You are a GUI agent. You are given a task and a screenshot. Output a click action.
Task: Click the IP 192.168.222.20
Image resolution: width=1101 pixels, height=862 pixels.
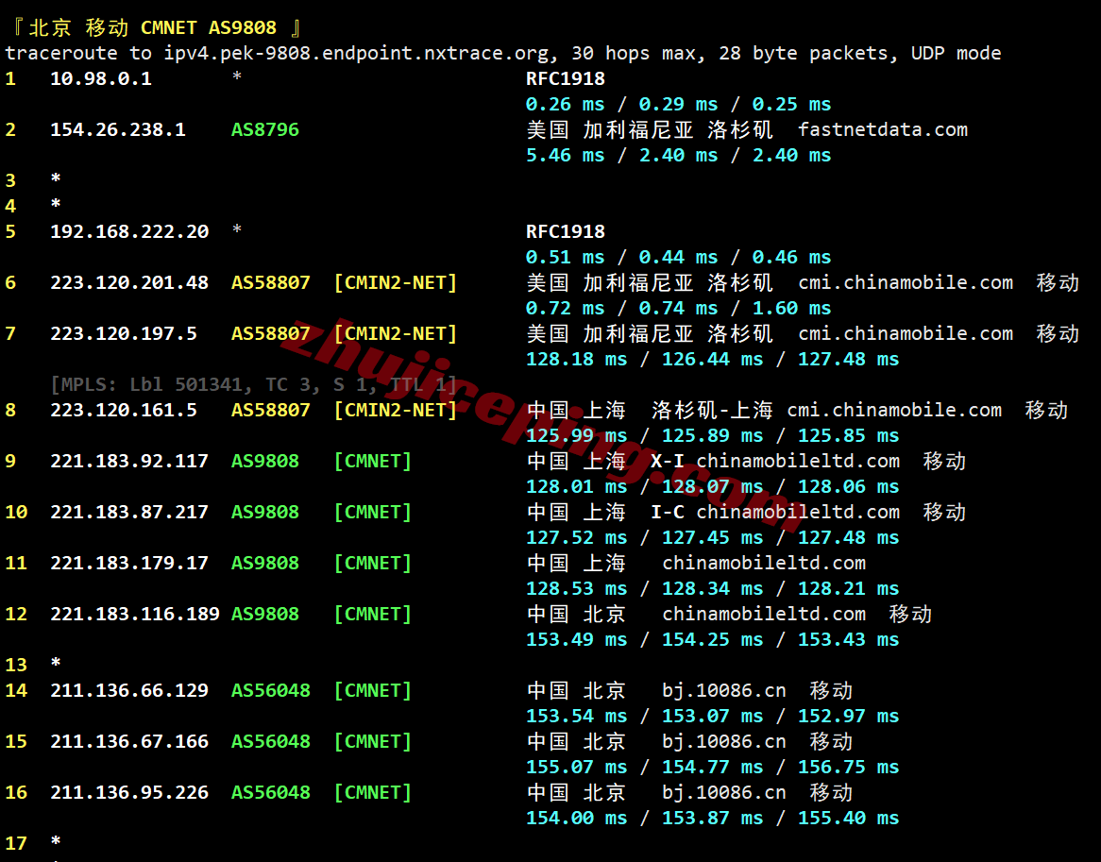click(x=130, y=231)
